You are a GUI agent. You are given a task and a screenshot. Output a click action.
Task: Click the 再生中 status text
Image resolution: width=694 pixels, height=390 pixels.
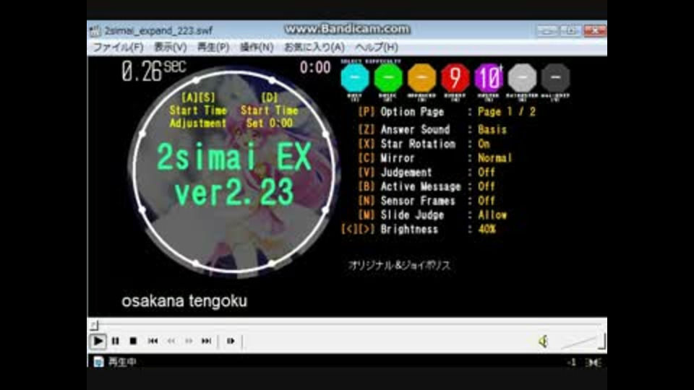[122, 362]
